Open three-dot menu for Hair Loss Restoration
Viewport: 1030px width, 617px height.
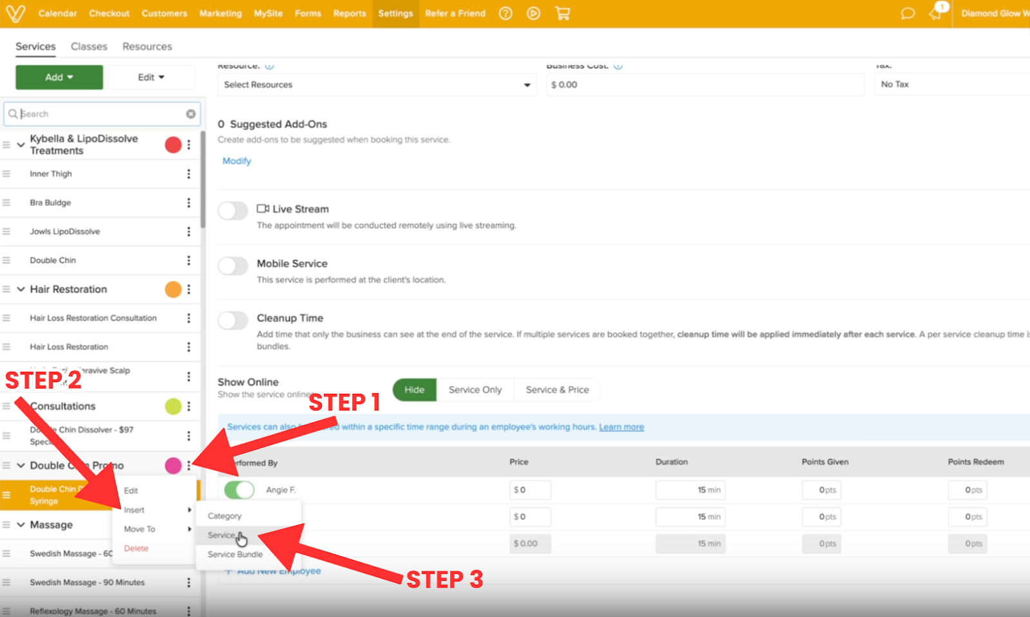pyautogui.click(x=189, y=347)
